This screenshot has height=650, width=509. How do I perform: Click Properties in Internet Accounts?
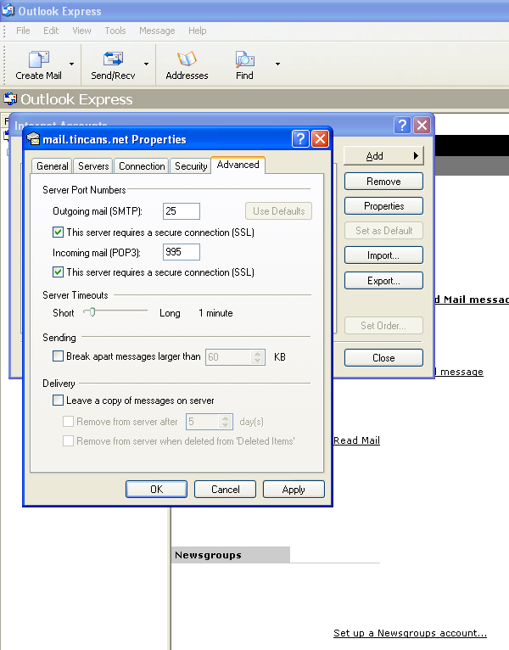(383, 206)
